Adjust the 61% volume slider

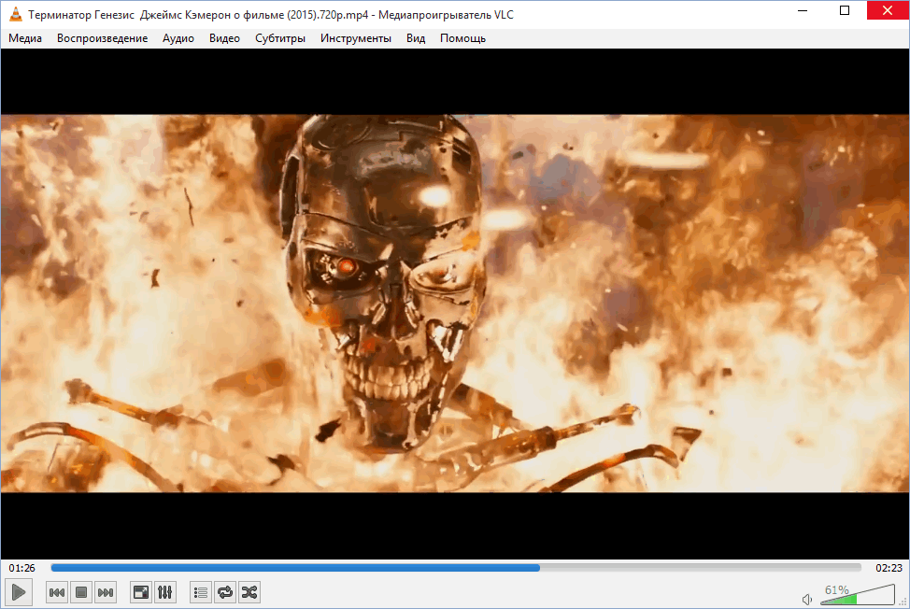tap(857, 596)
